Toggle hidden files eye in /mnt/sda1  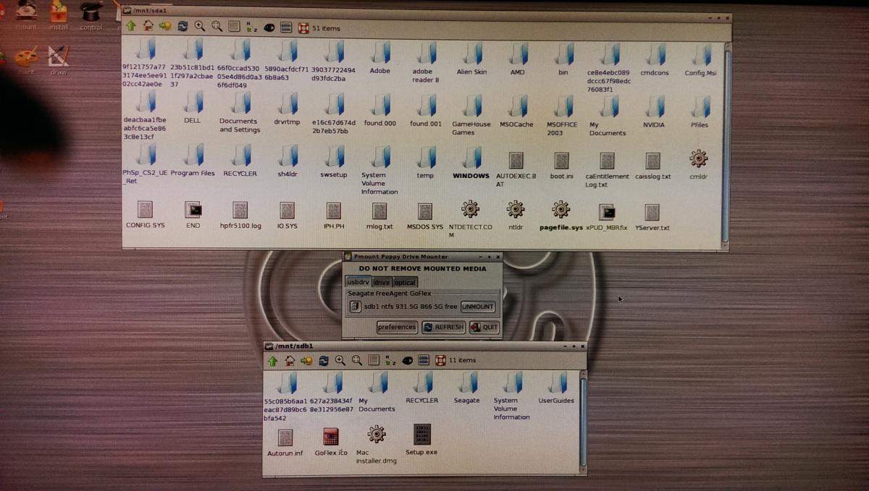(269, 27)
